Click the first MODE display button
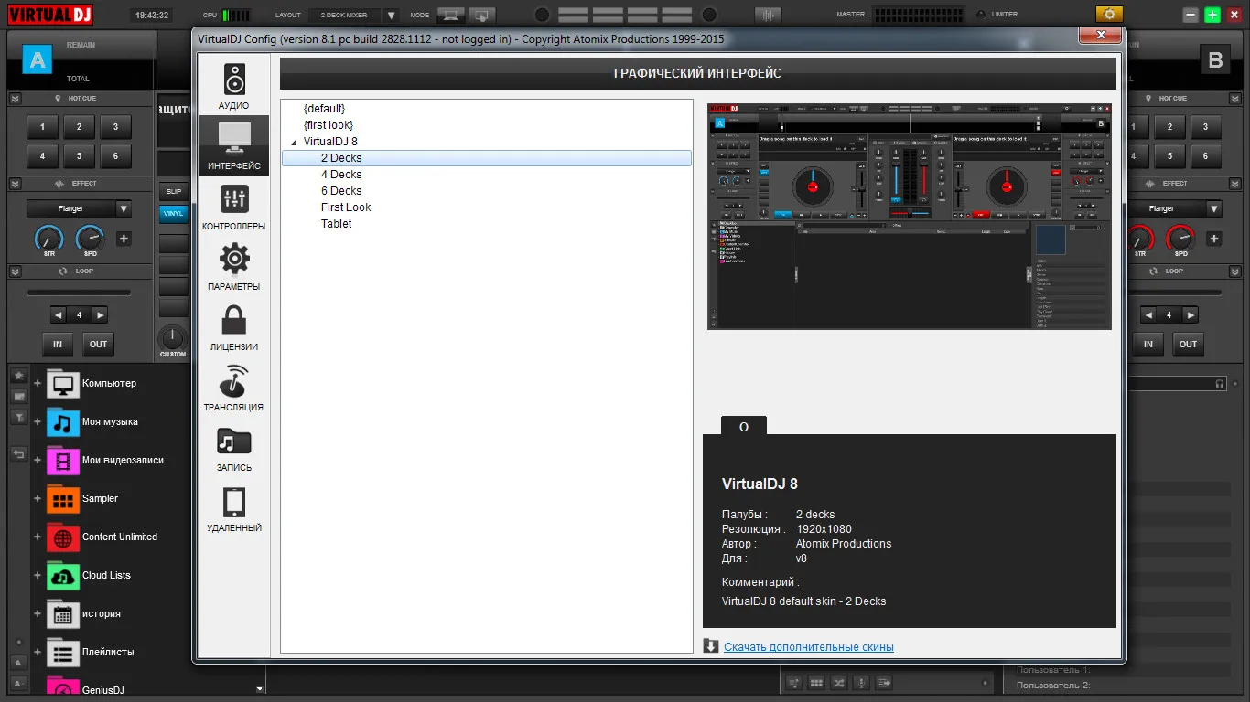 click(449, 15)
